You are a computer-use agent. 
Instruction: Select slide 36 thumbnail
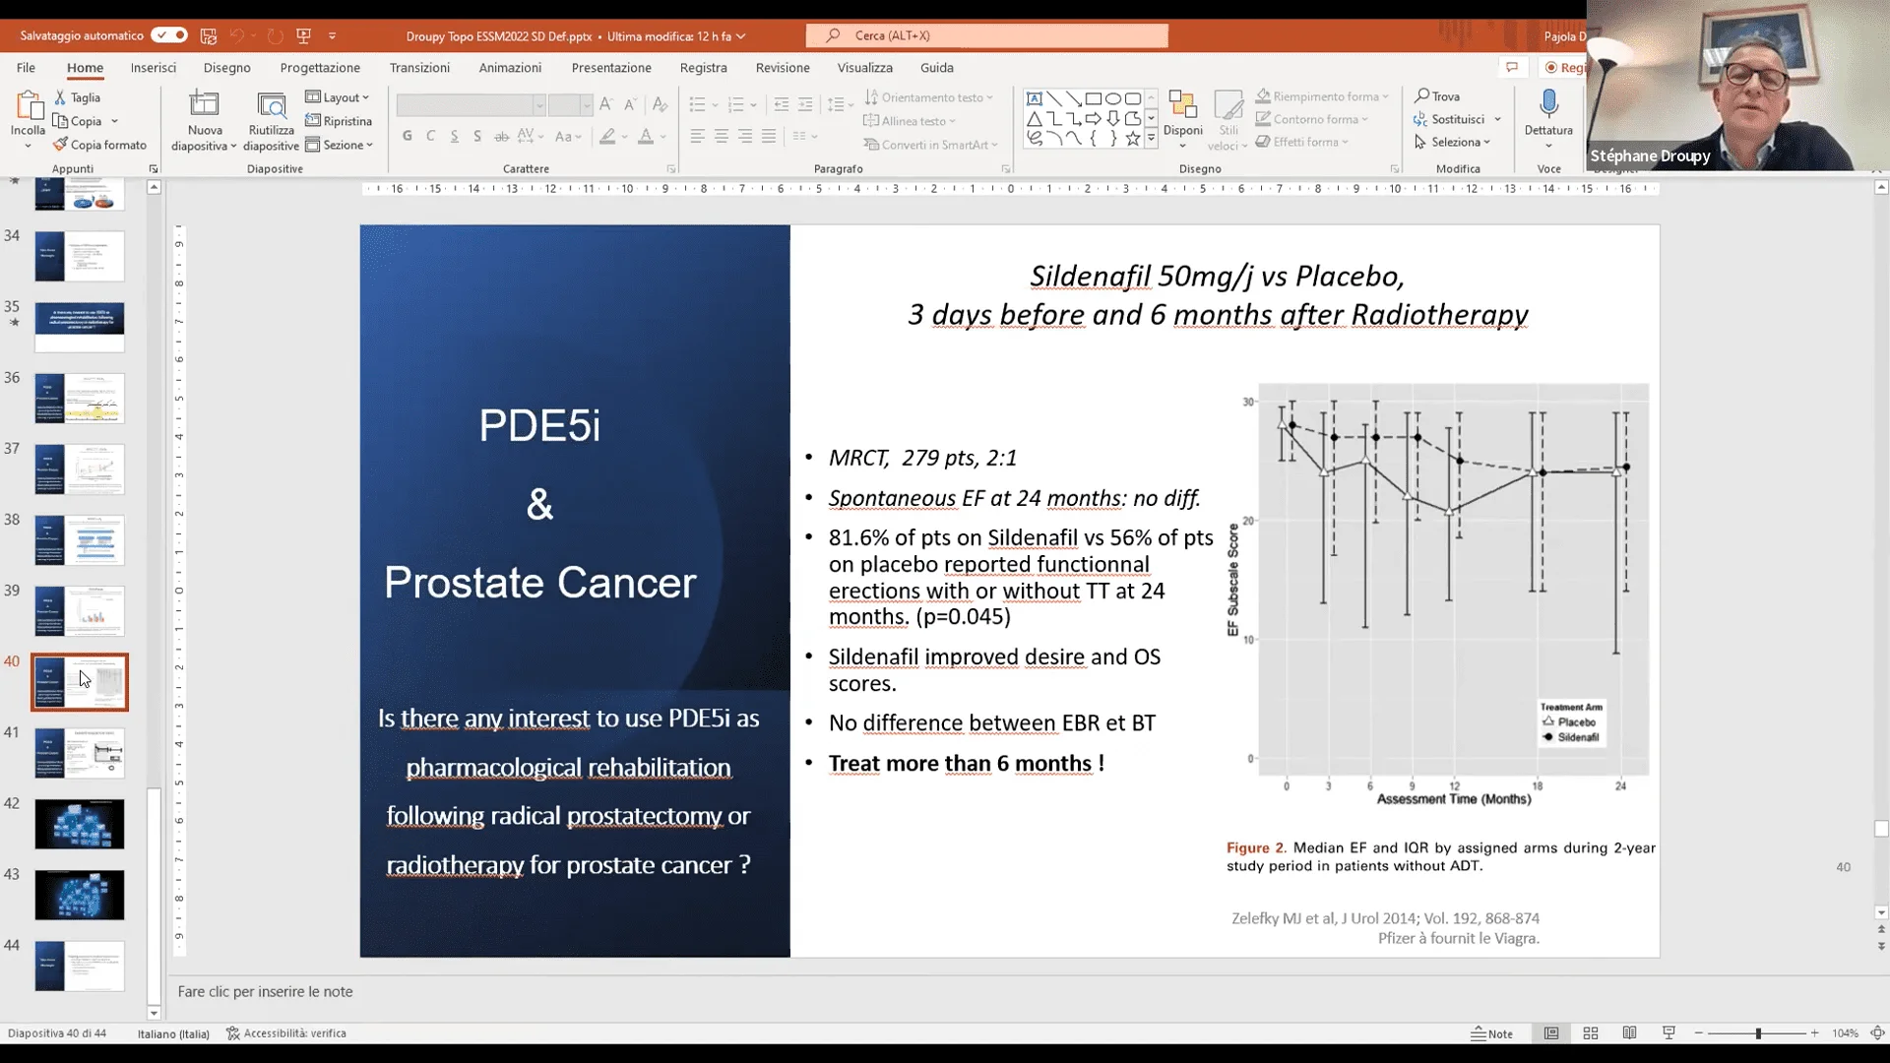click(80, 398)
